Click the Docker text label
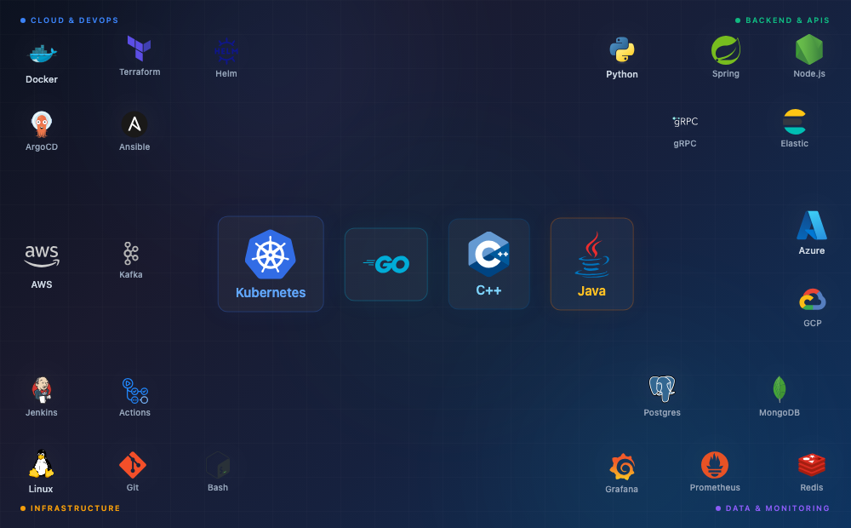 pyautogui.click(x=42, y=79)
